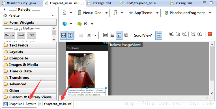This screenshot has height=109, width=217.
Task: Click the horizontal distribute weights icon
Action: pyautogui.click(x=106, y=35)
